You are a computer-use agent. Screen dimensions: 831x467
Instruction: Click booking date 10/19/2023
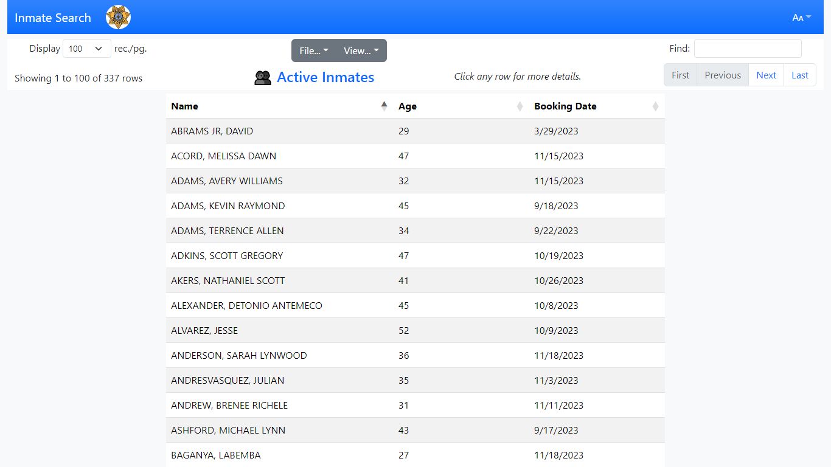[558, 255]
